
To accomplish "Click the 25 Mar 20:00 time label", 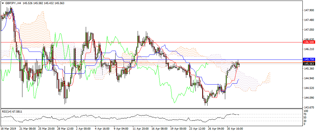I will click(x=47, y=128).
